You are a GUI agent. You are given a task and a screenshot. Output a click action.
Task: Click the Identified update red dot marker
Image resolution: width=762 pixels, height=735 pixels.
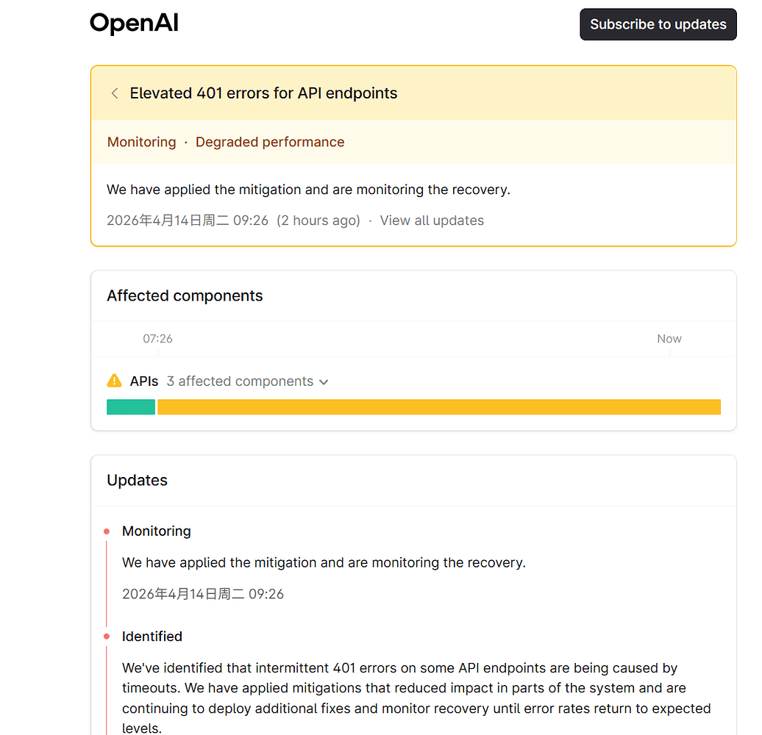(x=107, y=637)
